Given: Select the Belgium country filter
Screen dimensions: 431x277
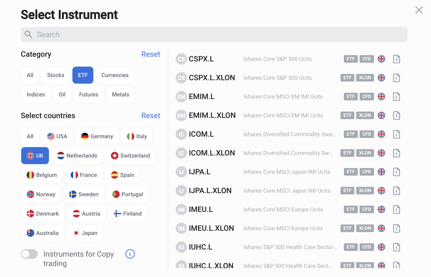Looking at the screenshot, I should 42,175.
